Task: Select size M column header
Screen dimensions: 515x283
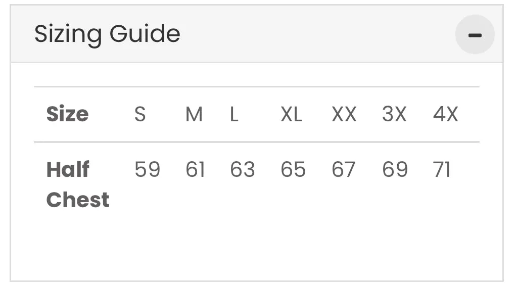Action: coord(194,115)
